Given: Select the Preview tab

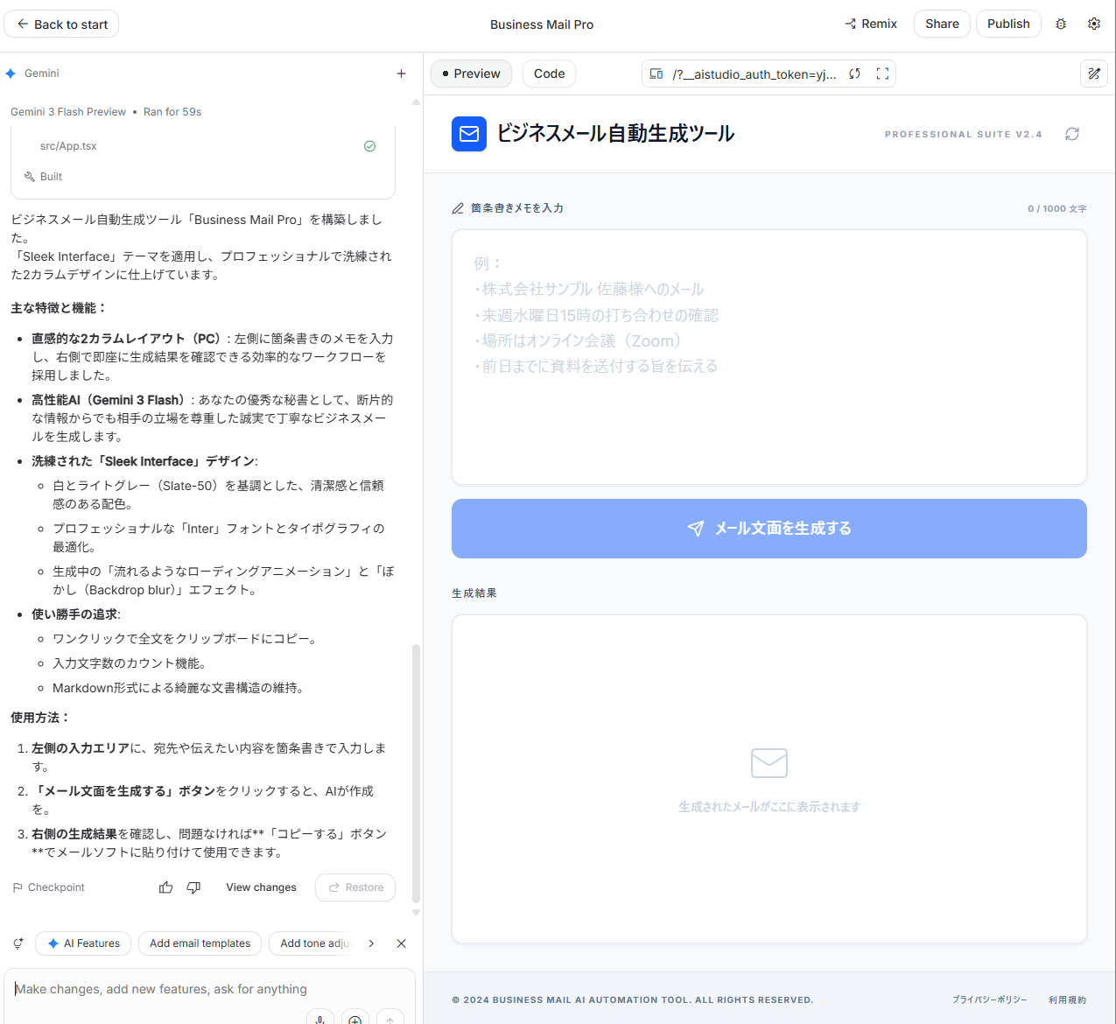Looking at the screenshot, I should click(x=471, y=74).
